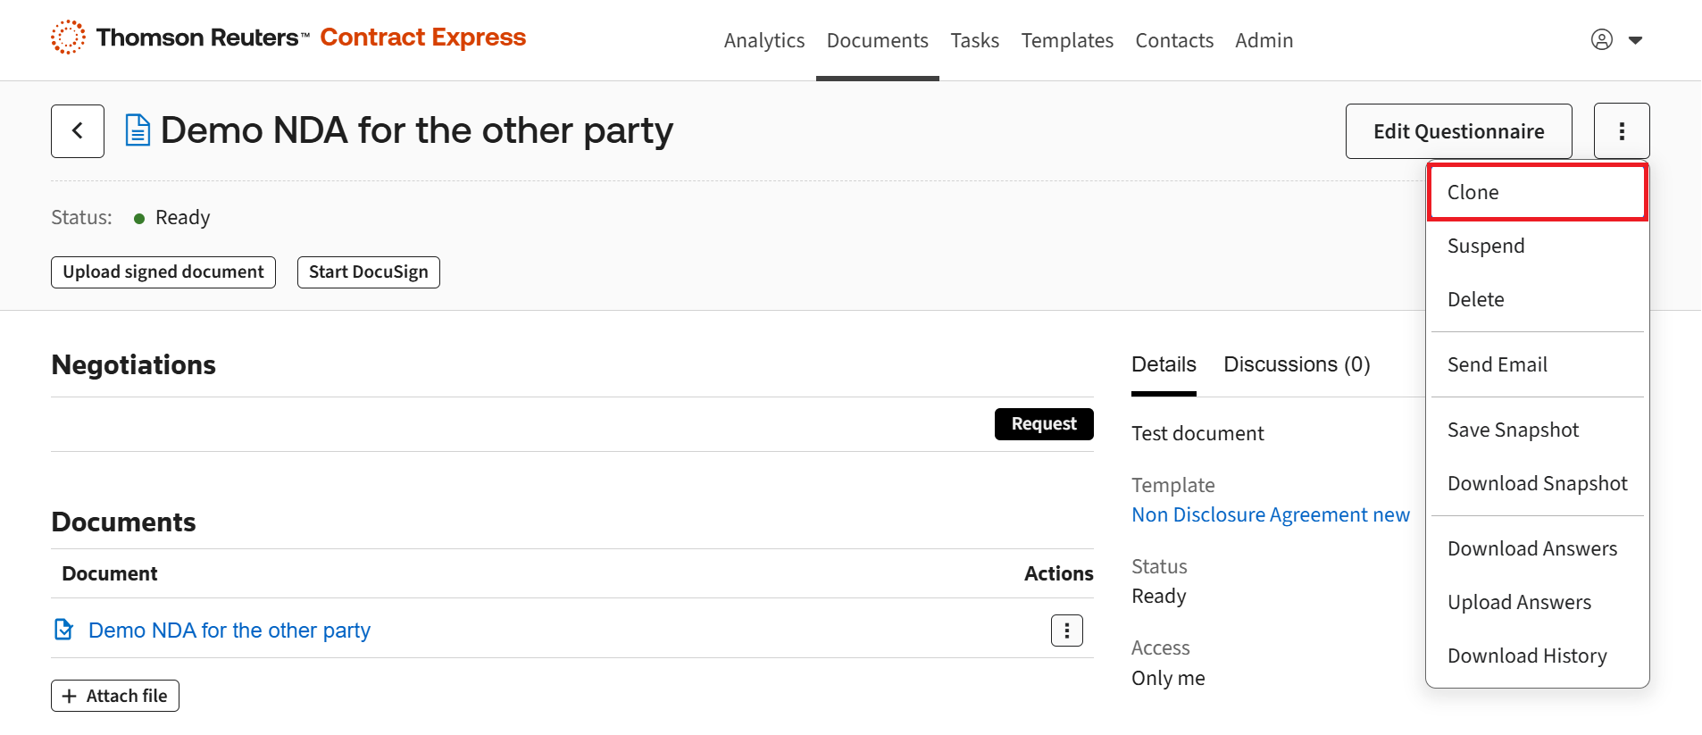Click the file icon next to Demo NDA link
Image resolution: width=1702 pixels, height=735 pixels.
(x=63, y=631)
